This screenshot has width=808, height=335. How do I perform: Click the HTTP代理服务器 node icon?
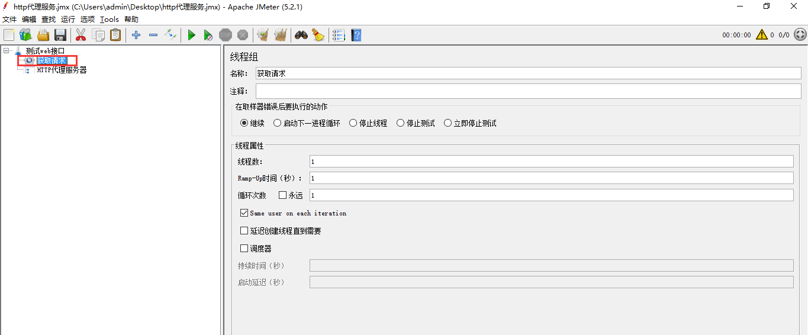pos(28,70)
